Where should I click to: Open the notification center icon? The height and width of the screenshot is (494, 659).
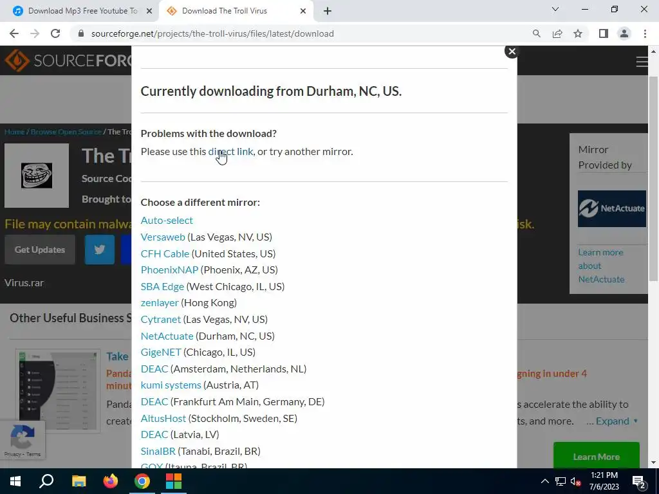click(639, 482)
